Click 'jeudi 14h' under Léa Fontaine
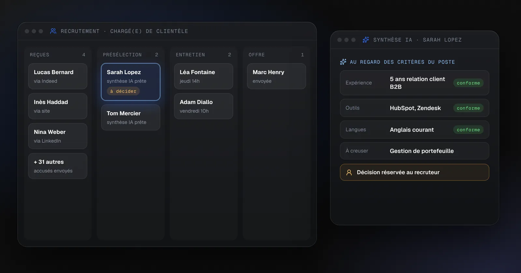 click(190, 81)
